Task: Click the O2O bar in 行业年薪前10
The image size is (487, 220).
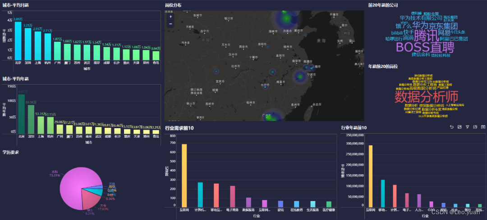Action: (x=432, y=204)
